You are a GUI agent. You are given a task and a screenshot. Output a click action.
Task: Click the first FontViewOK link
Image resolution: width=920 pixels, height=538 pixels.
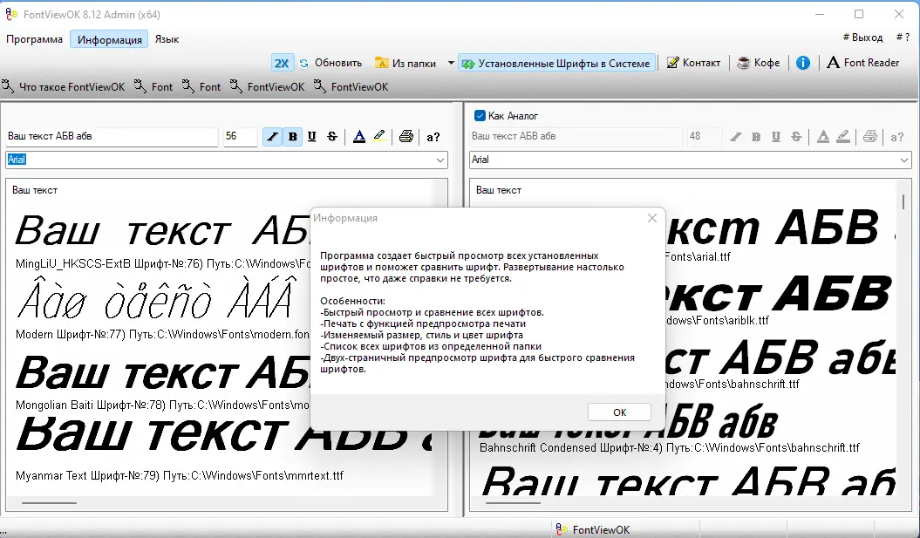(268, 87)
